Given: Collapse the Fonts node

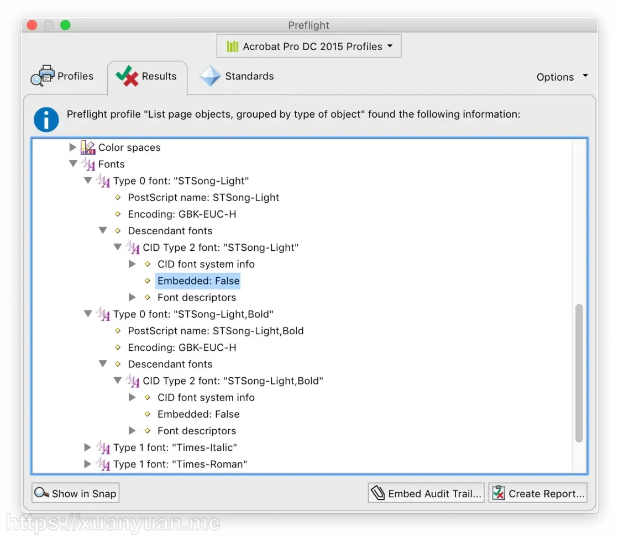Looking at the screenshot, I should tap(73, 163).
